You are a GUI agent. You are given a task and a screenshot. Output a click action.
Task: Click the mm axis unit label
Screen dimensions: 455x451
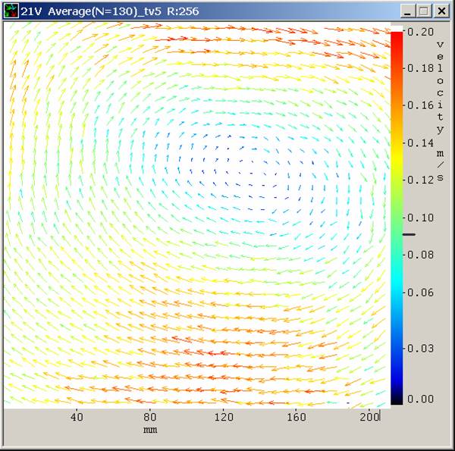[150, 430]
